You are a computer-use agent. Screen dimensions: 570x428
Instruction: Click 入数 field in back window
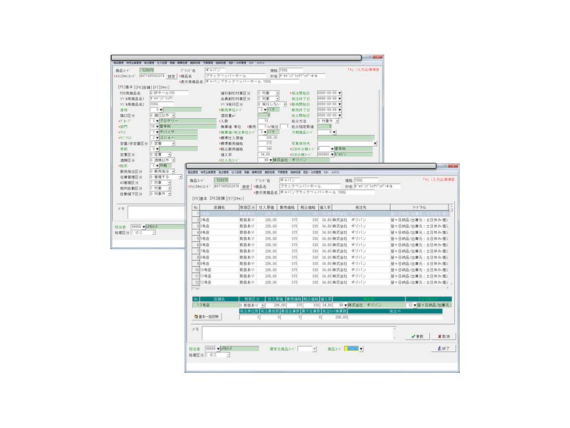[264, 121]
